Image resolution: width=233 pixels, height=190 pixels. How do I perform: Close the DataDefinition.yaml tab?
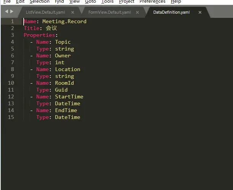click(200, 13)
